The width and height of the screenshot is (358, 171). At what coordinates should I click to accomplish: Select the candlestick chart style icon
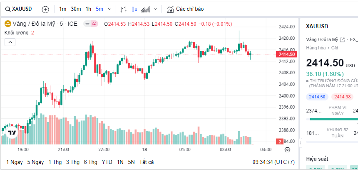[x=134, y=9]
